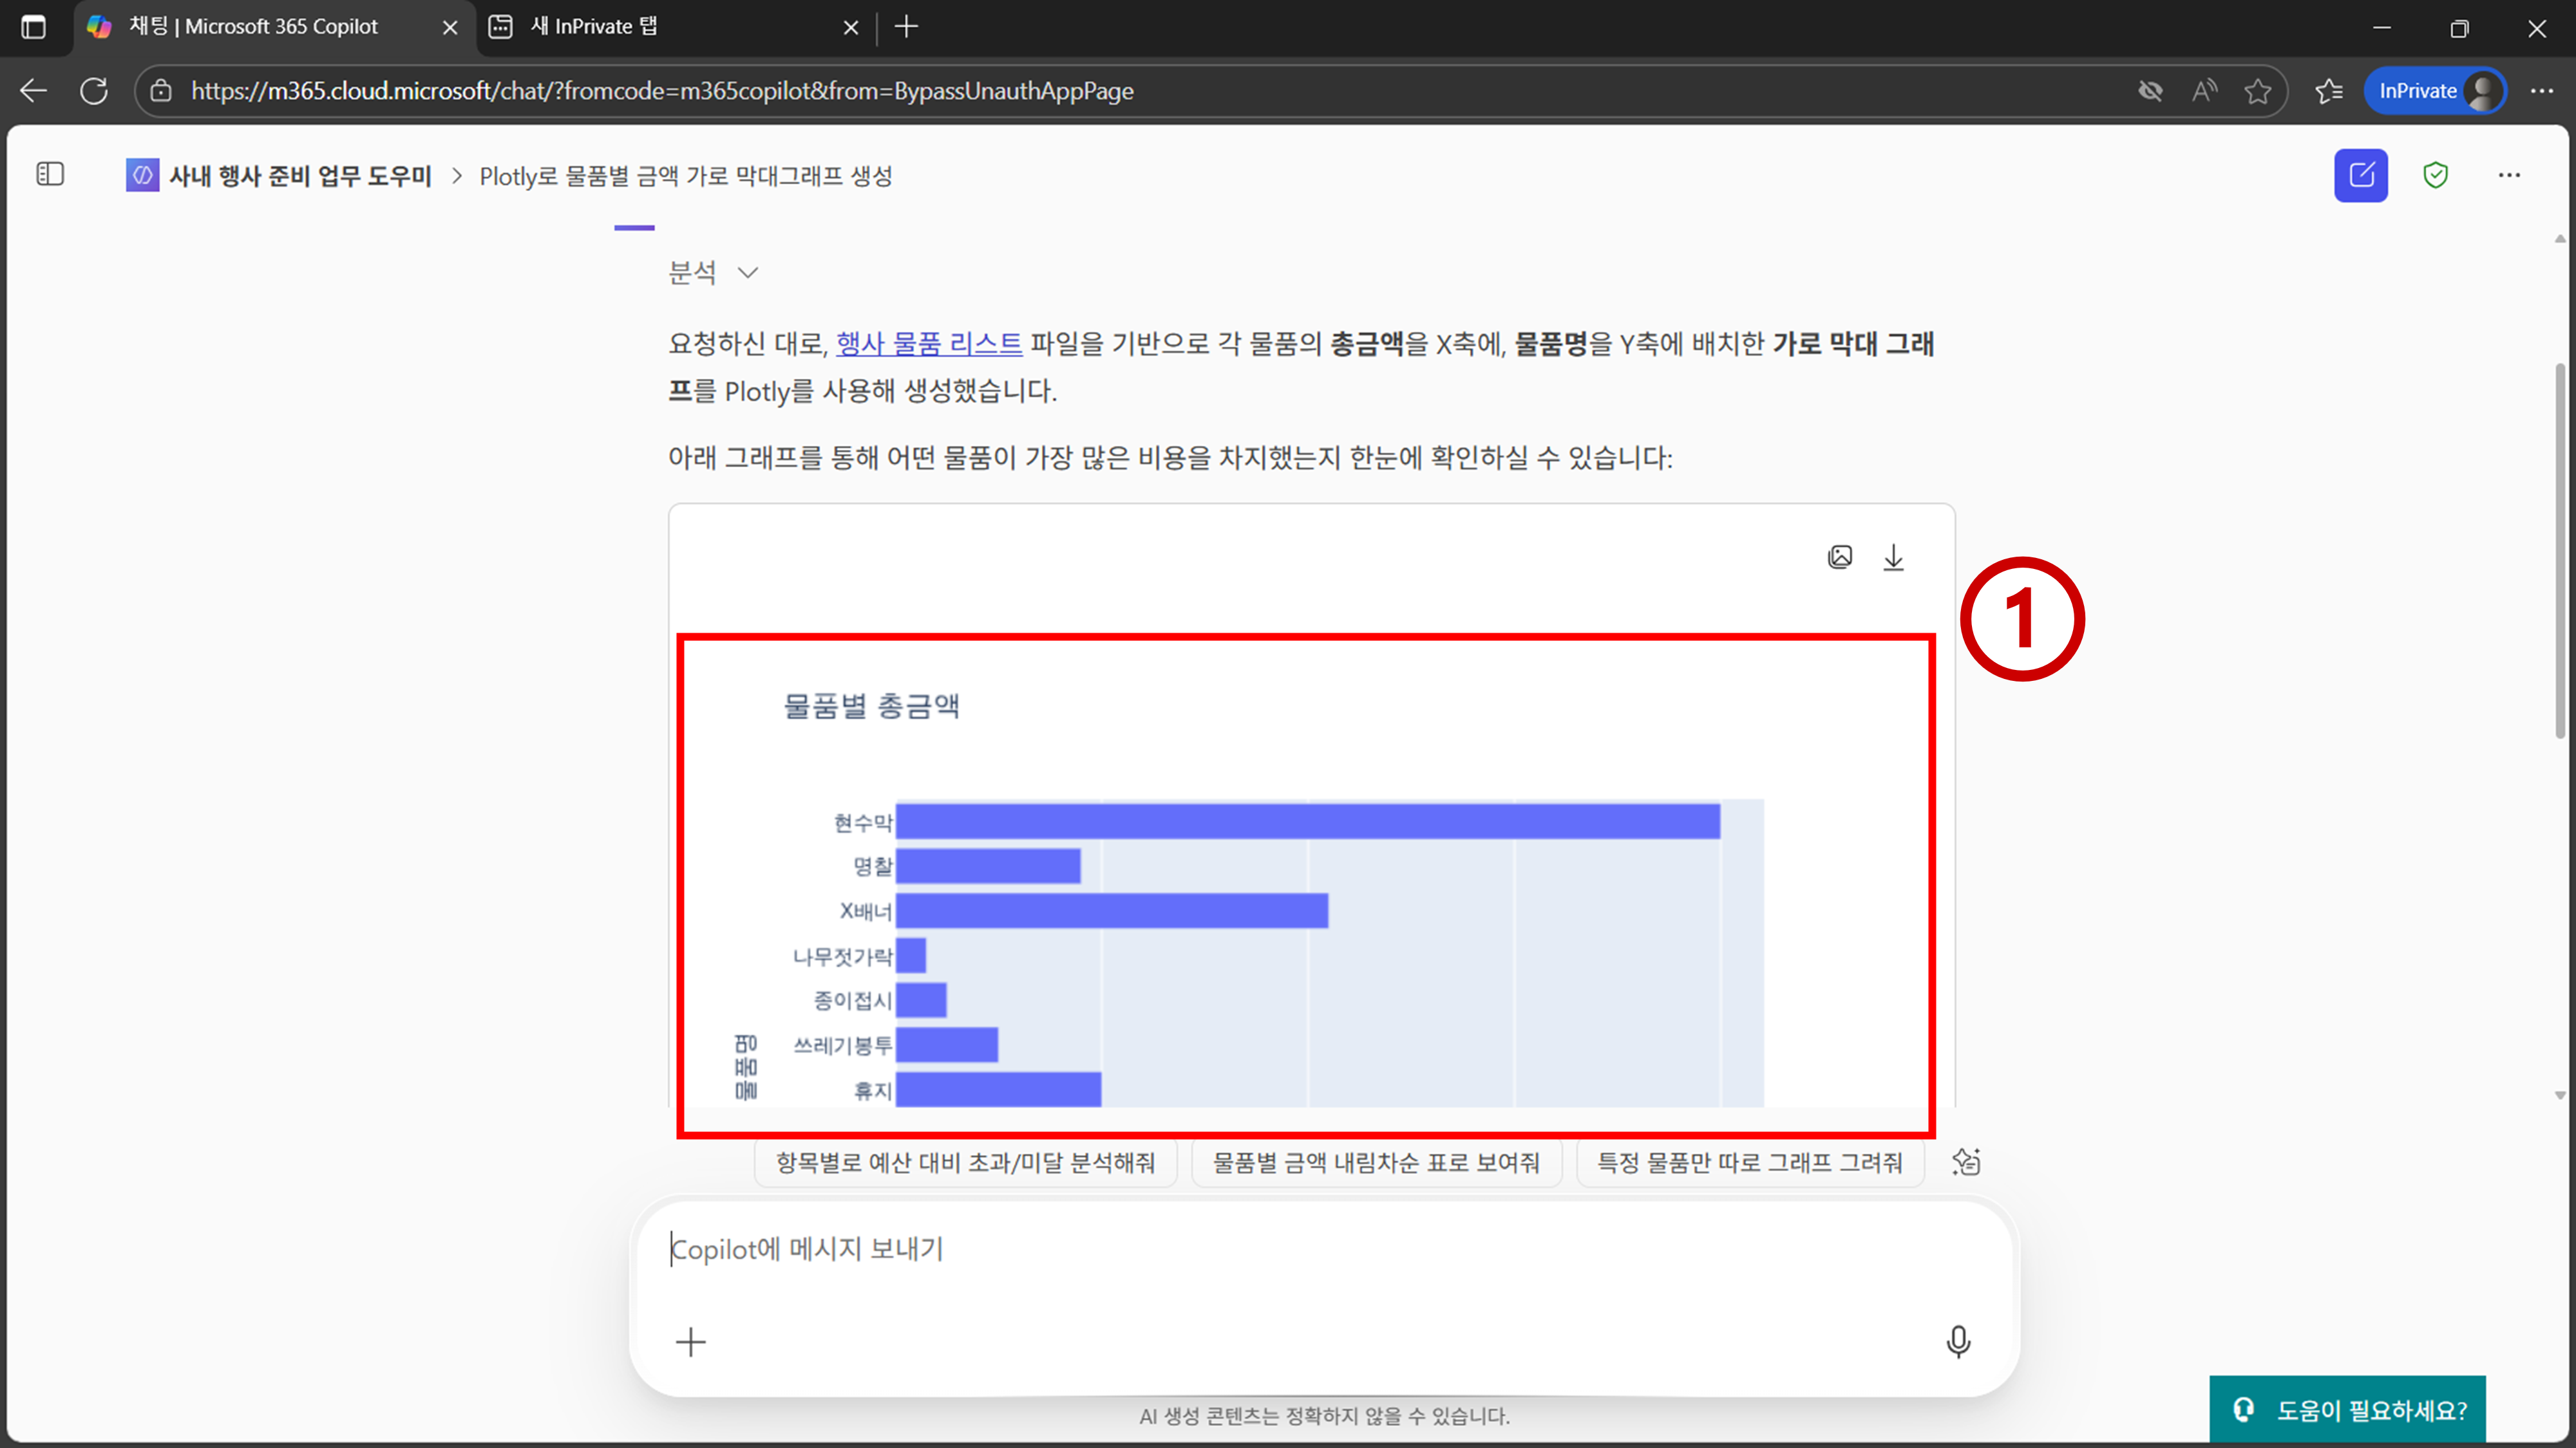Open the Copilot chat more options menu
2576x1448 pixels.
(x=2509, y=176)
